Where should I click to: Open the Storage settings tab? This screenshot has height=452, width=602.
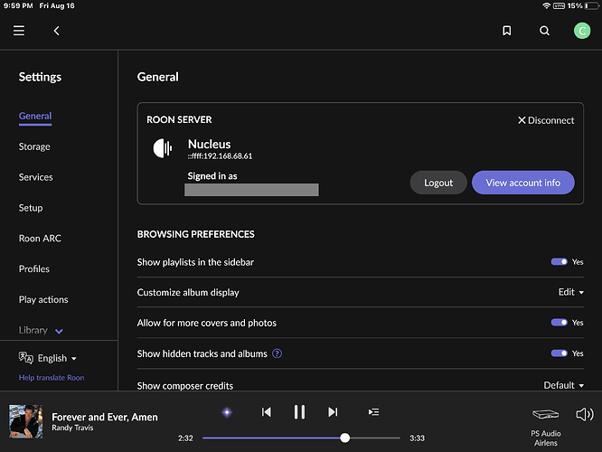tap(34, 146)
